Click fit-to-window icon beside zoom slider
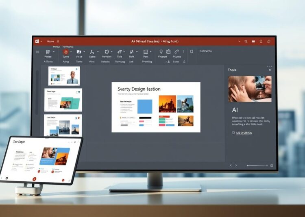 pos(272,165)
